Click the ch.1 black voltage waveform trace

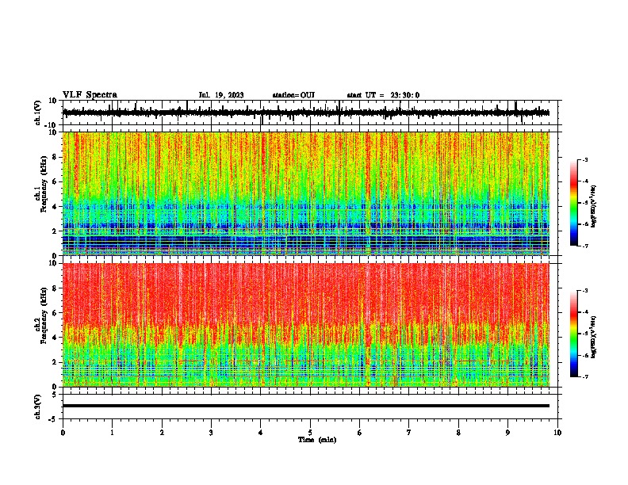[x=305, y=113]
